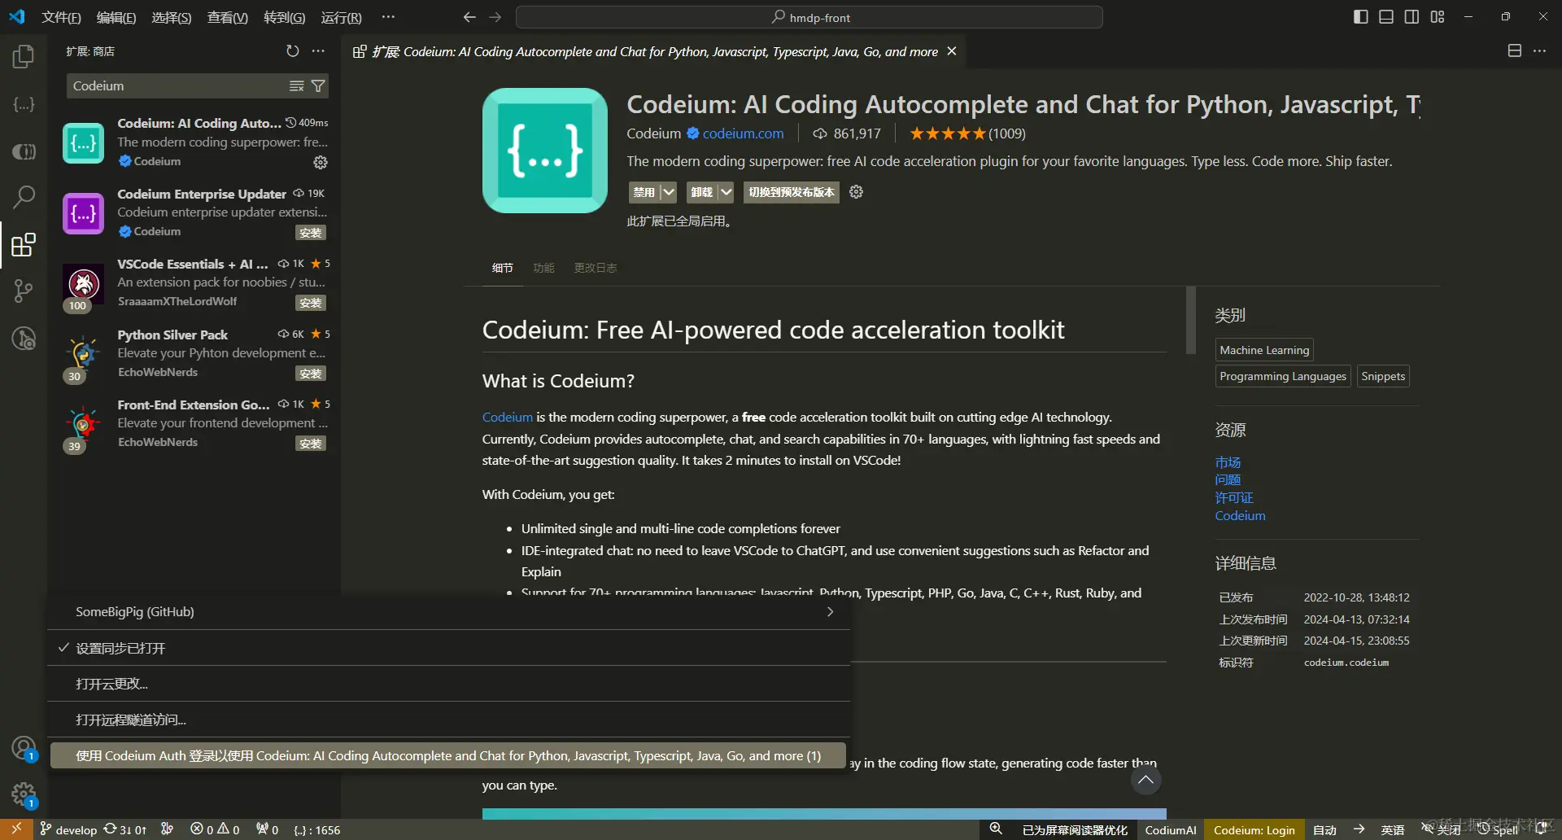1562x840 pixels.
Task: Open the Codeium {...} panel in activity bar
Action: click(24, 105)
